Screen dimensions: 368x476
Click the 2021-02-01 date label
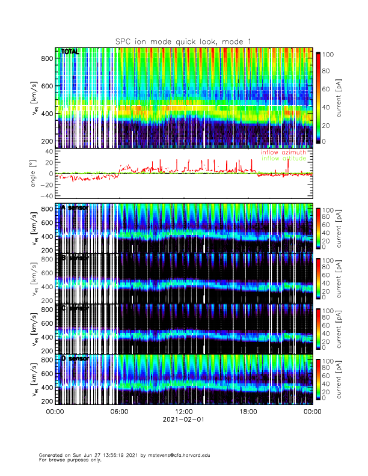tap(183, 420)
